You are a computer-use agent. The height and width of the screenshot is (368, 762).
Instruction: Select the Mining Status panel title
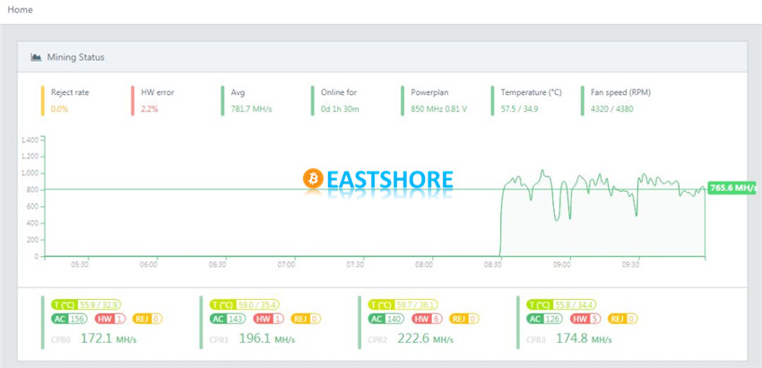click(x=75, y=57)
